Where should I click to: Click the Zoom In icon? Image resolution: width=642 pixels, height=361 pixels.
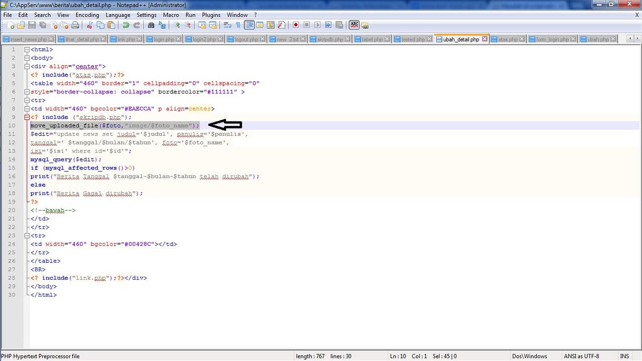(177, 25)
